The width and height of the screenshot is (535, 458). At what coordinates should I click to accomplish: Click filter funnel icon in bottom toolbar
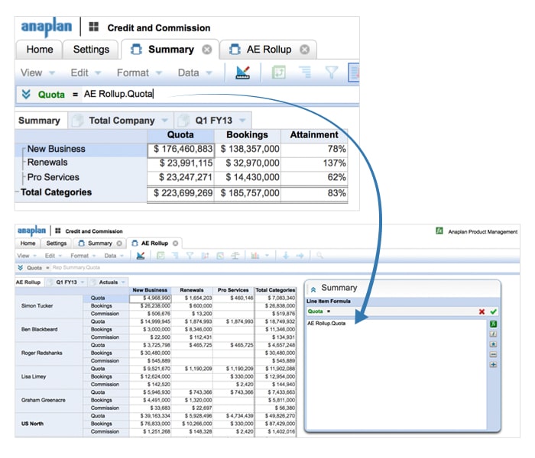click(190, 256)
